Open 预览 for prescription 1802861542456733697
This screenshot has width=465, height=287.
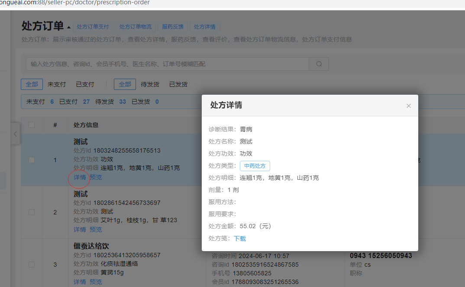click(x=96, y=230)
